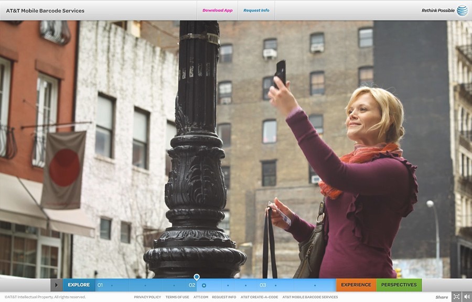
Task: Click the AT&T globe logo
Action: pyautogui.click(x=462, y=10)
